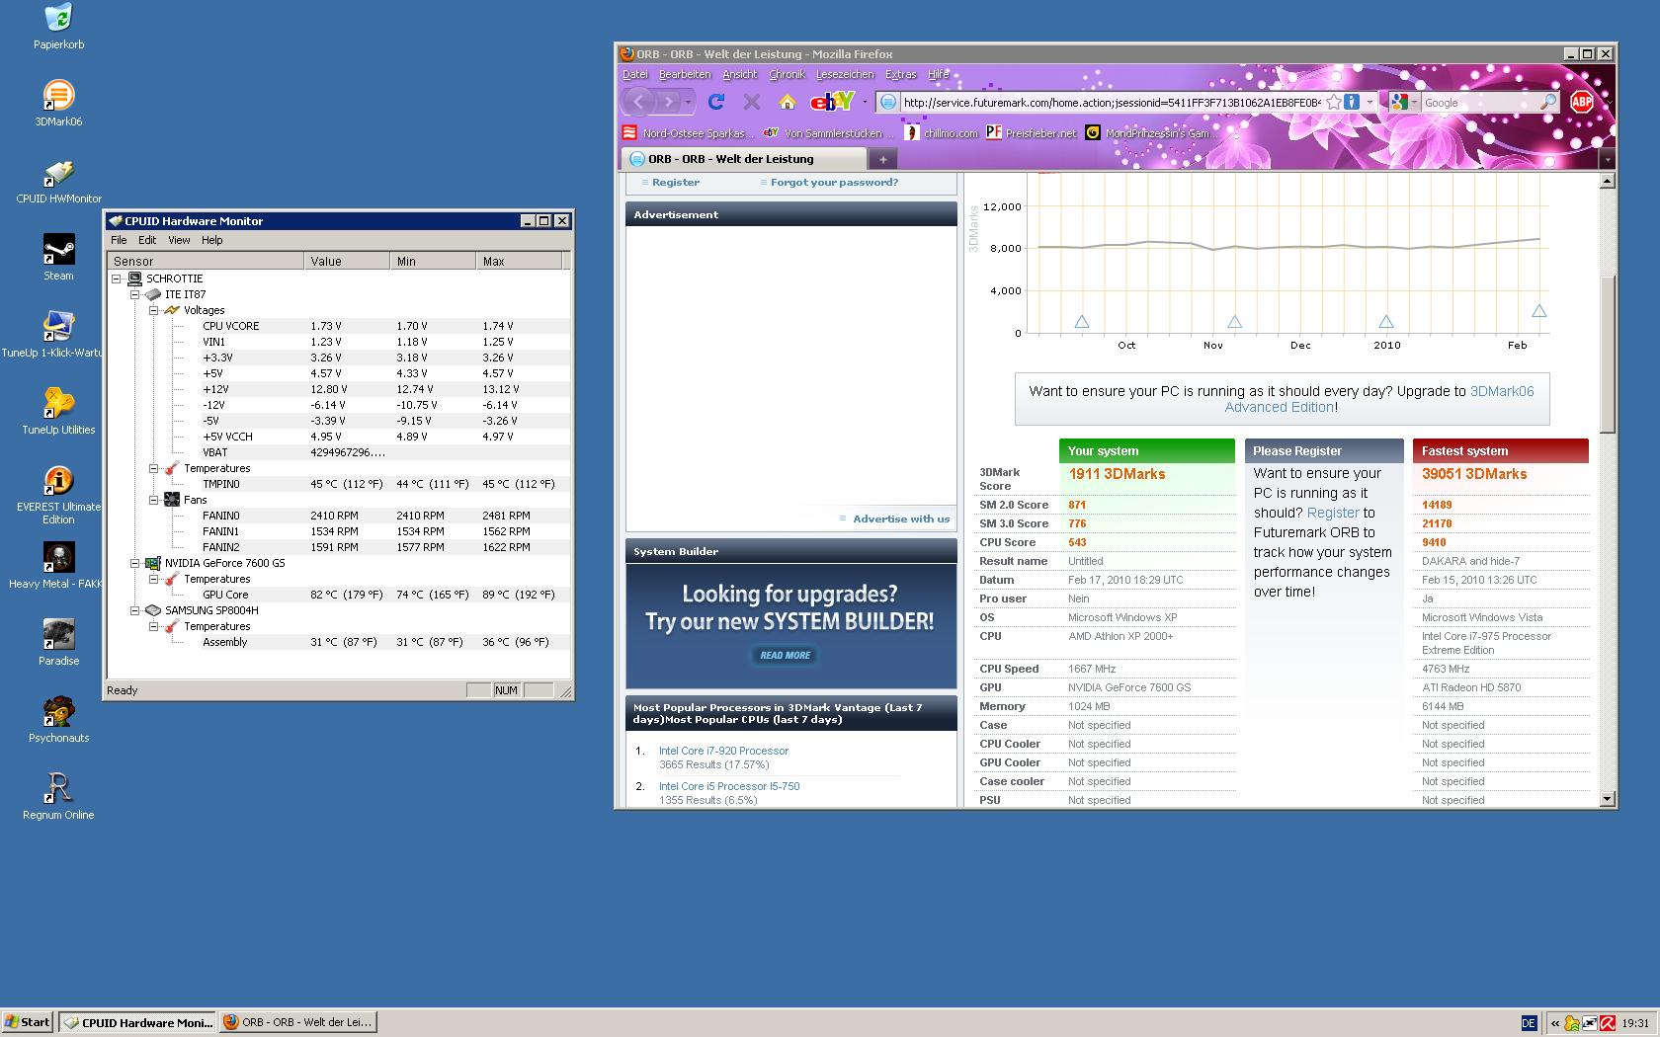Screen dimensions: 1660x1037
Task: Open the Nord-Ostsee Sparkasse bookmark
Action: (x=688, y=133)
